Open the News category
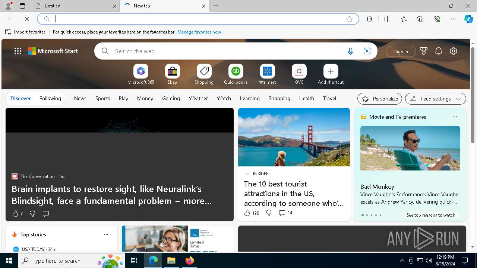477x268 pixels. point(80,98)
